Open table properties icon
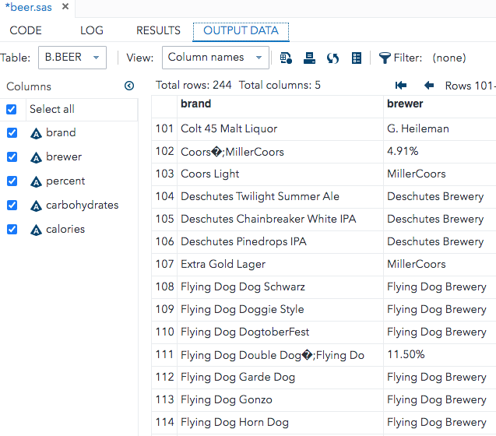 [357, 58]
